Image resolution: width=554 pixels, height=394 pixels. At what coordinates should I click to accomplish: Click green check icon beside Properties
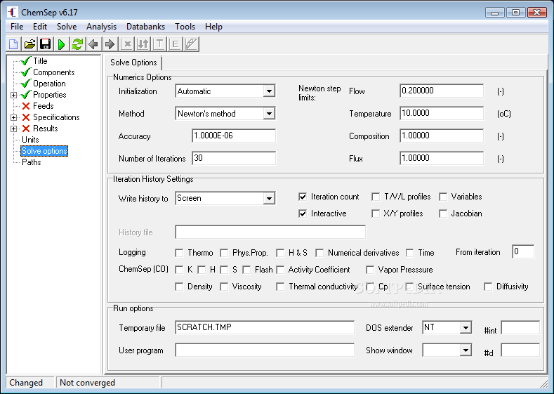(x=26, y=95)
